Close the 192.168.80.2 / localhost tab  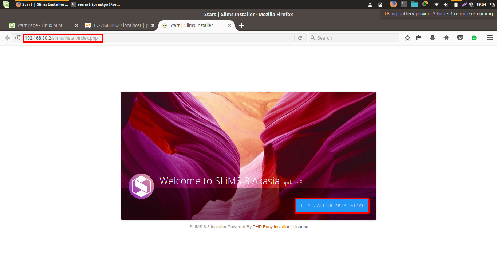point(153,25)
